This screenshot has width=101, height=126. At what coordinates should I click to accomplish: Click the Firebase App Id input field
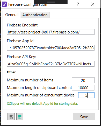click(51, 48)
